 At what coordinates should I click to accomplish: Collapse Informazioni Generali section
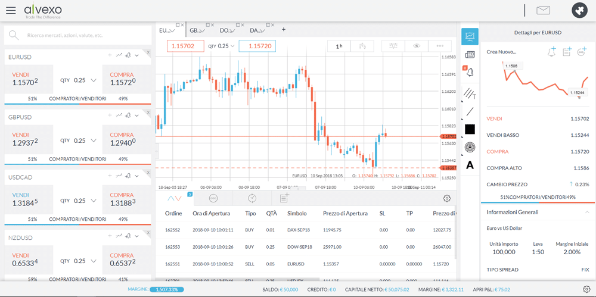(587, 212)
